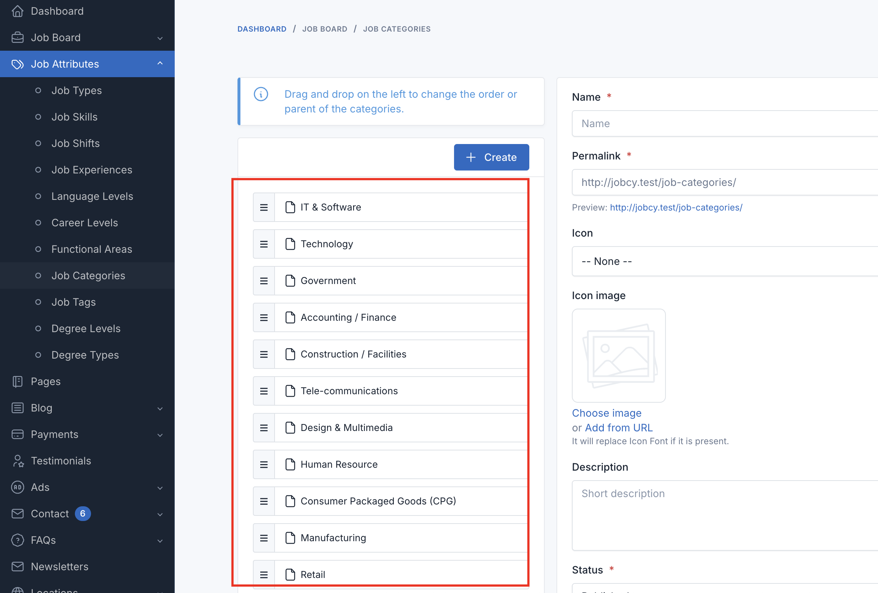The image size is (878, 593).
Task: Expand the Ads submenu chevron
Action: [160, 488]
